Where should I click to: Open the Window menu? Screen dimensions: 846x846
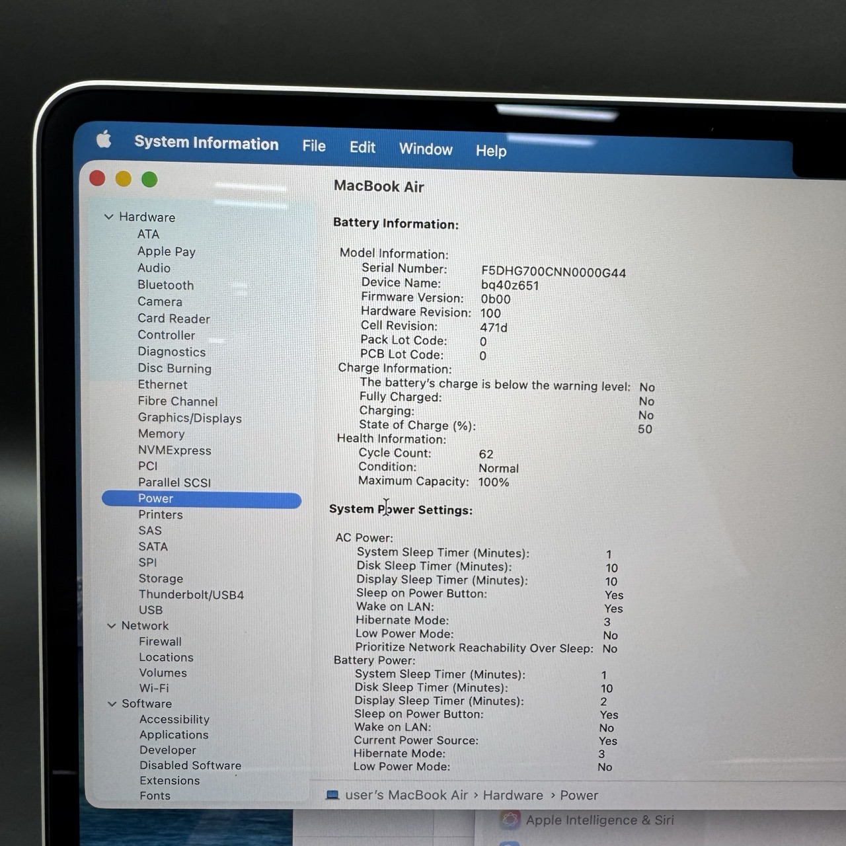[x=426, y=149]
